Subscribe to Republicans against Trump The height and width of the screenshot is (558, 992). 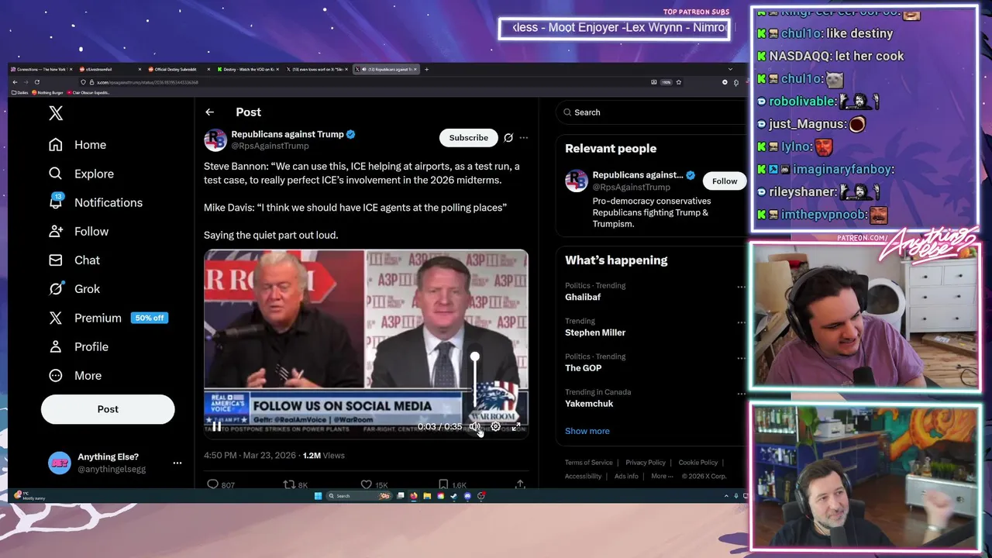(468, 137)
